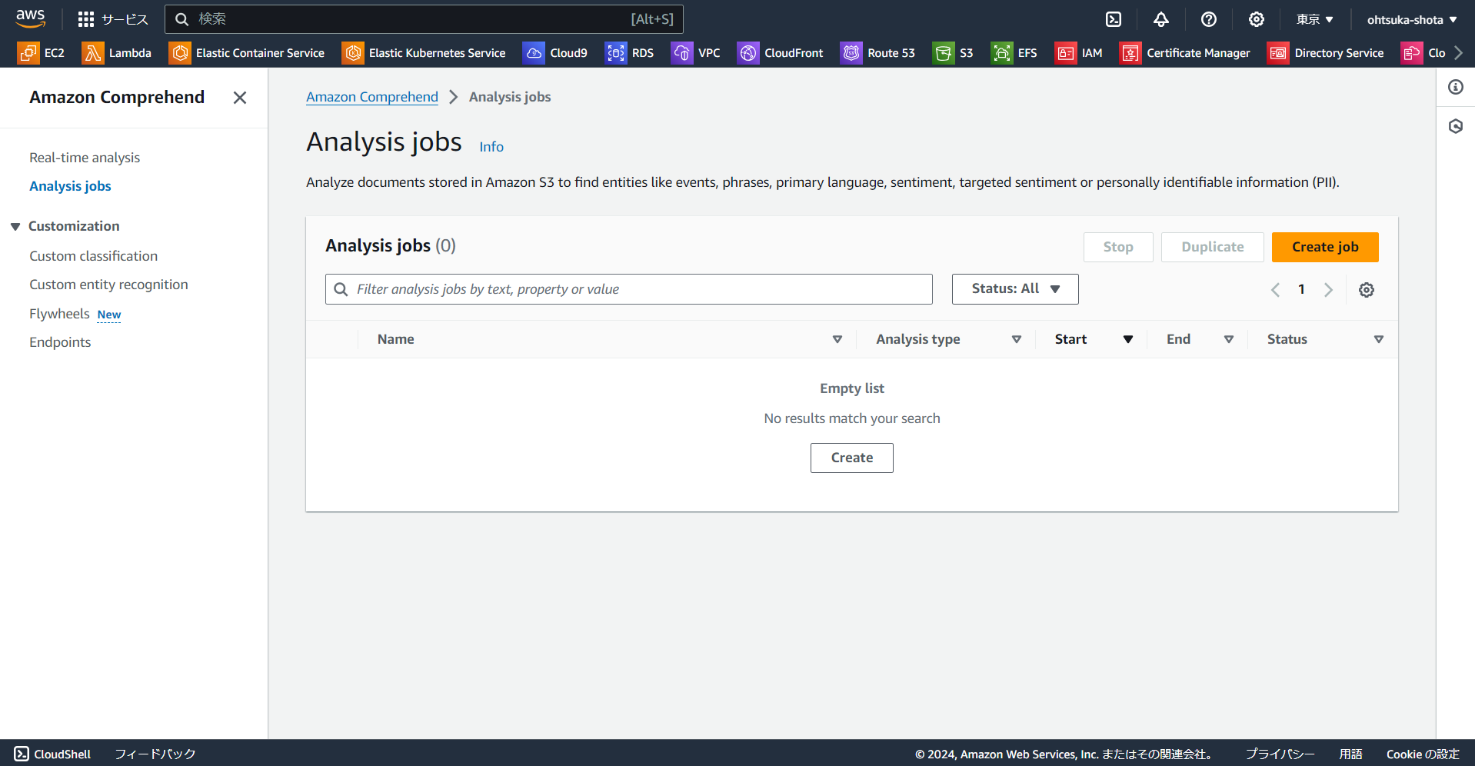Viewport: 1475px width, 766px height.
Task: Open the プライバシー privacy link
Action: [1280, 754]
